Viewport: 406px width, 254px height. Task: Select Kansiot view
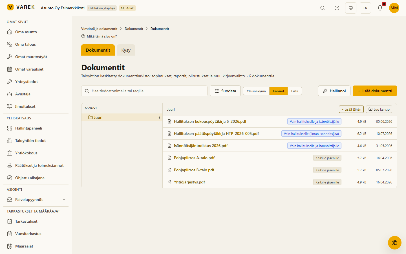coord(279,91)
